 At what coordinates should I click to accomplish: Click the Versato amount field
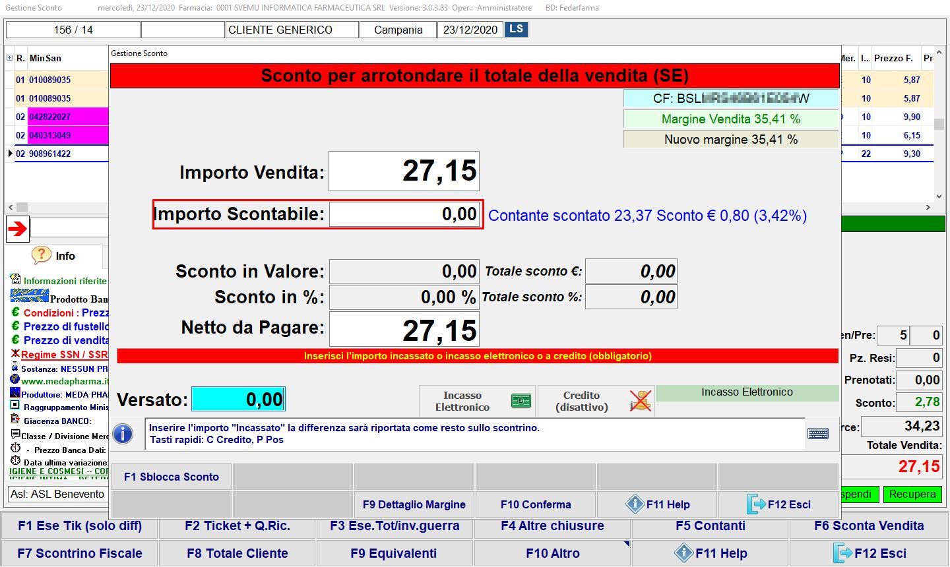click(238, 400)
